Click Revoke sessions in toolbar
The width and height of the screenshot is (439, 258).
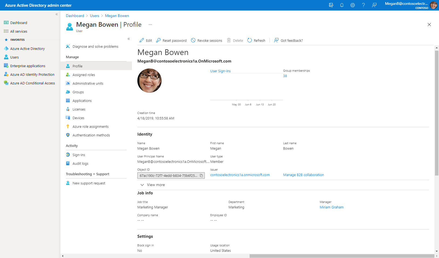(207, 40)
